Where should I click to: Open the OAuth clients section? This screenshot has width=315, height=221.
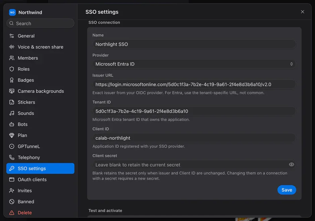click(x=40, y=179)
